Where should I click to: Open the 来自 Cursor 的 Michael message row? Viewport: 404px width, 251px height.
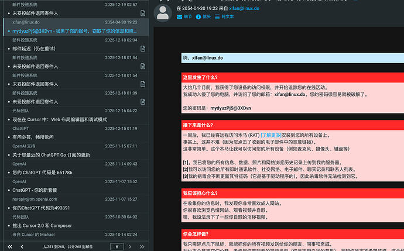(x=76, y=235)
